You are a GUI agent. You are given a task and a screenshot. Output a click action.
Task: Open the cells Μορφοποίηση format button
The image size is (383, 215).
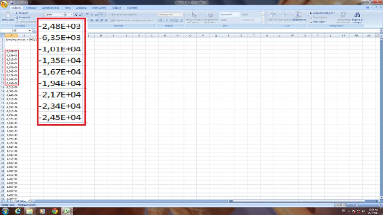(298, 16)
